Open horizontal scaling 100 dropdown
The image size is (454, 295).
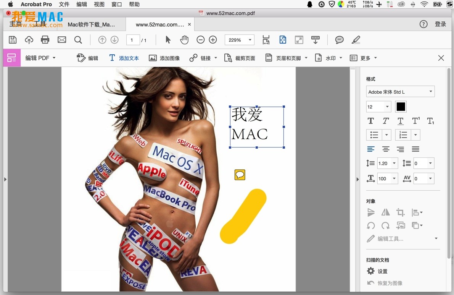point(394,178)
